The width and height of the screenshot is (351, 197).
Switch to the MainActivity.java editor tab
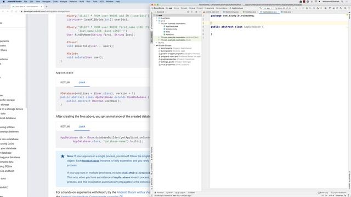click(231, 12)
